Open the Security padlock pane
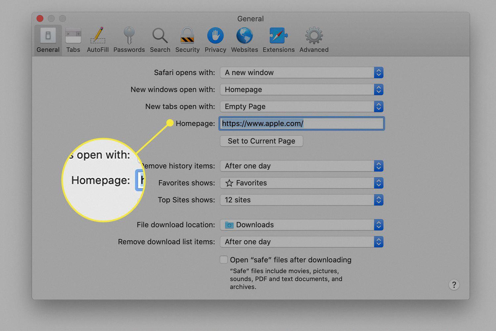The width and height of the screenshot is (496, 331). tap(187, 40)
